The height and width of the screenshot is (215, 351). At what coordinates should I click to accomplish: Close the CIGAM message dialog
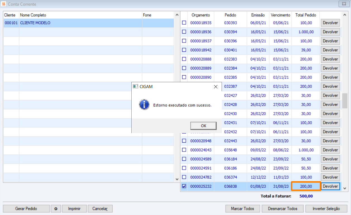click(x=215, y=87)
